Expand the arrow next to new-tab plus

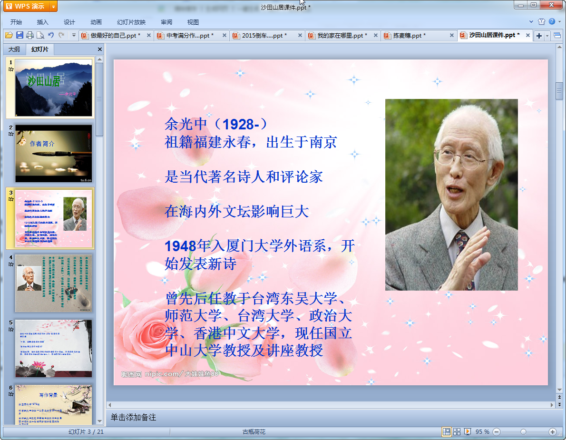[x=547, y=36]
